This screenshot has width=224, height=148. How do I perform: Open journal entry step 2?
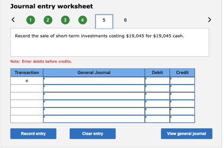[48, 20]
